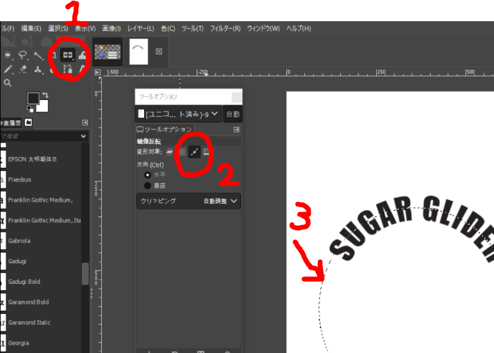
Task: Select 垂直 (vertical) flip direction
Action: tap(148, 185)
